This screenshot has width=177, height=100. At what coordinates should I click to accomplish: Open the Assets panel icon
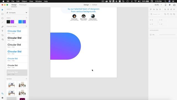click(2, 94)
